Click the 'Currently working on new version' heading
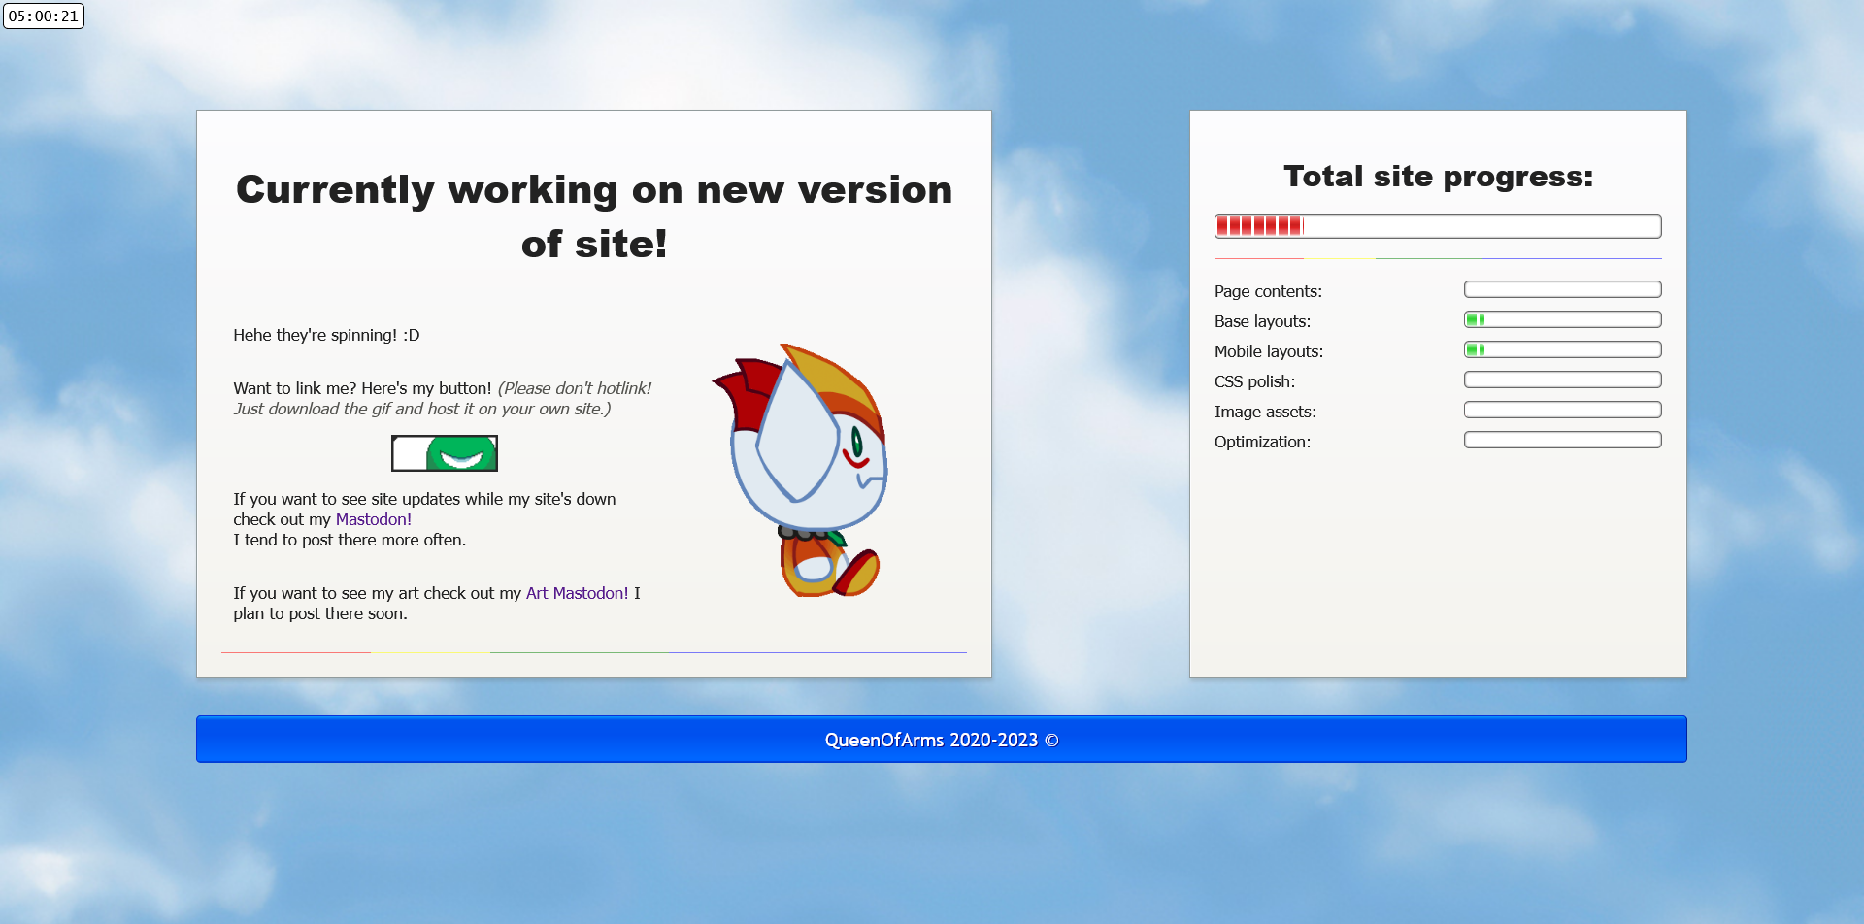1864x924 pixels. (x=594, y=216)
